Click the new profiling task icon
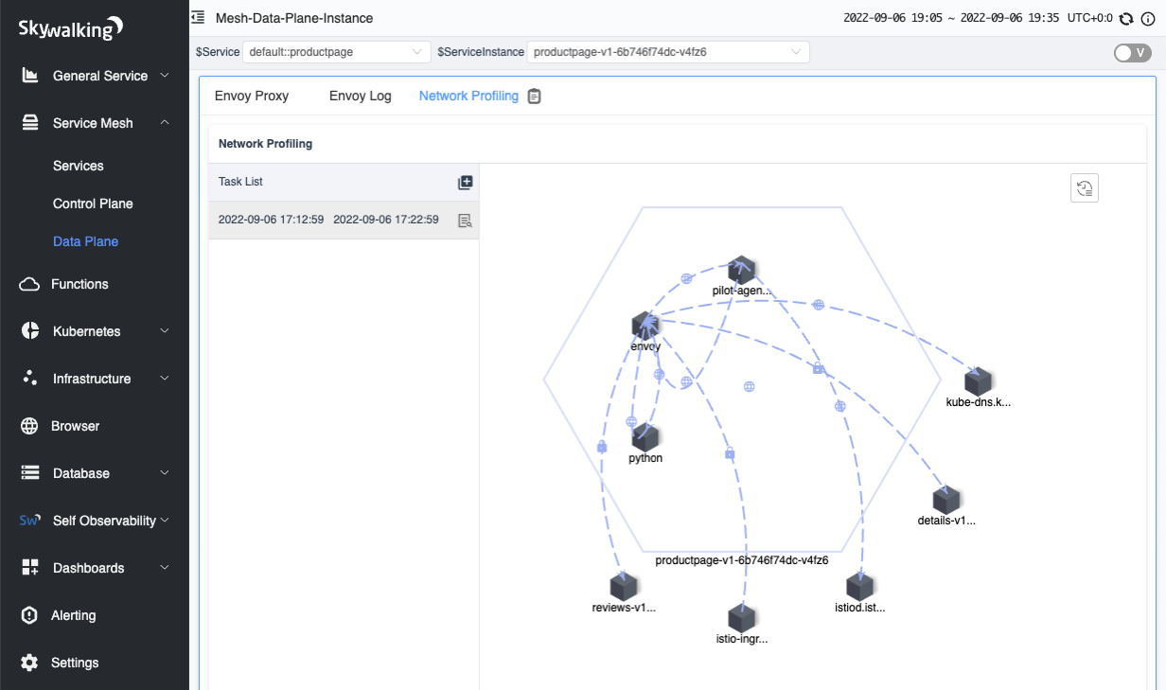The height and width of the screenshot is (690, 1166). (465, 183)
